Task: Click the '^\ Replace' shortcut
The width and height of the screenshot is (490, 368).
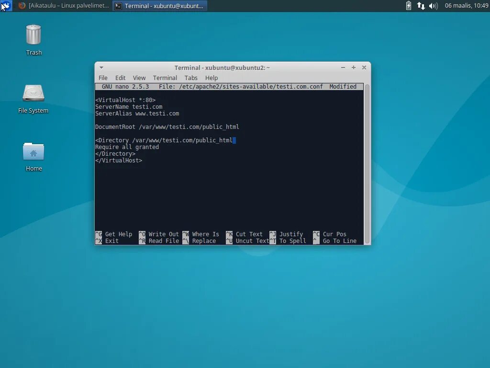Action: pyautogui.click(x=199, y=241)
